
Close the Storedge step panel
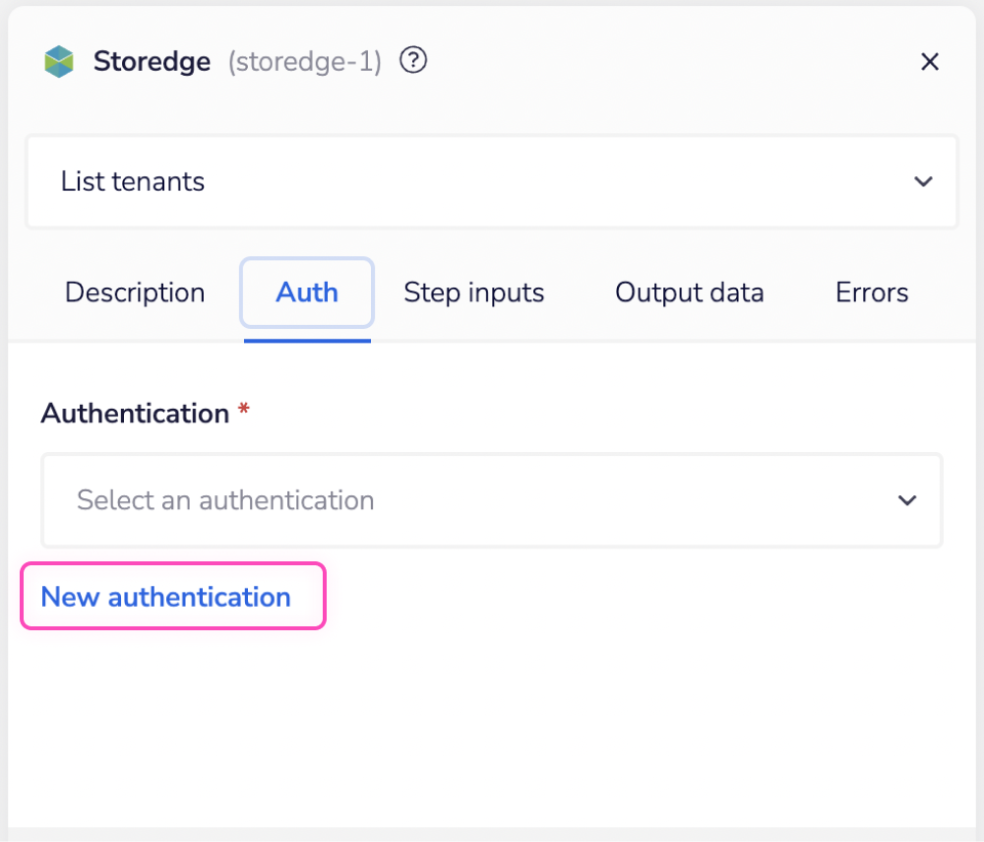coord(929,61)
